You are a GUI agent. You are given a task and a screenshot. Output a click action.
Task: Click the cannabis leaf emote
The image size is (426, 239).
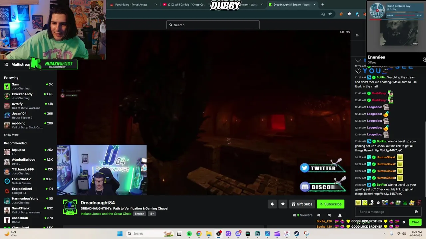pos(405,203)
